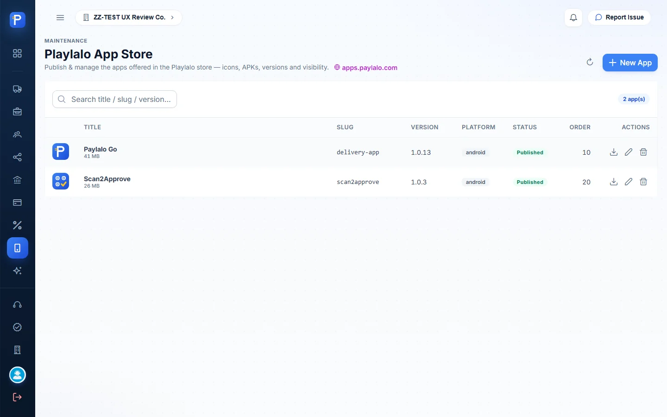This screenshot has height=417, width=667.
Task: Select the active mobile device sidebar icon
Action: [18, 248]
